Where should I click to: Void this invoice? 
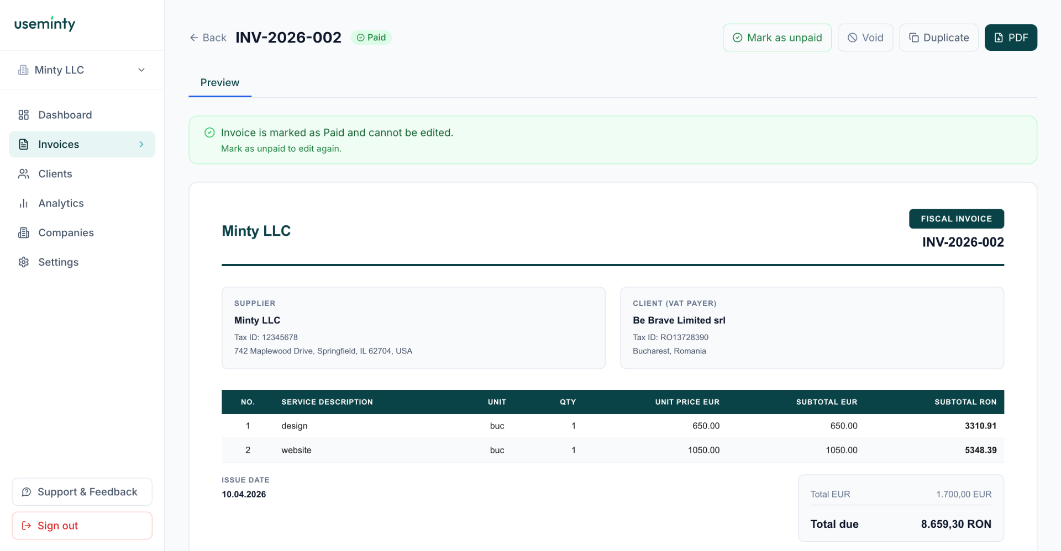coord(865,38)
